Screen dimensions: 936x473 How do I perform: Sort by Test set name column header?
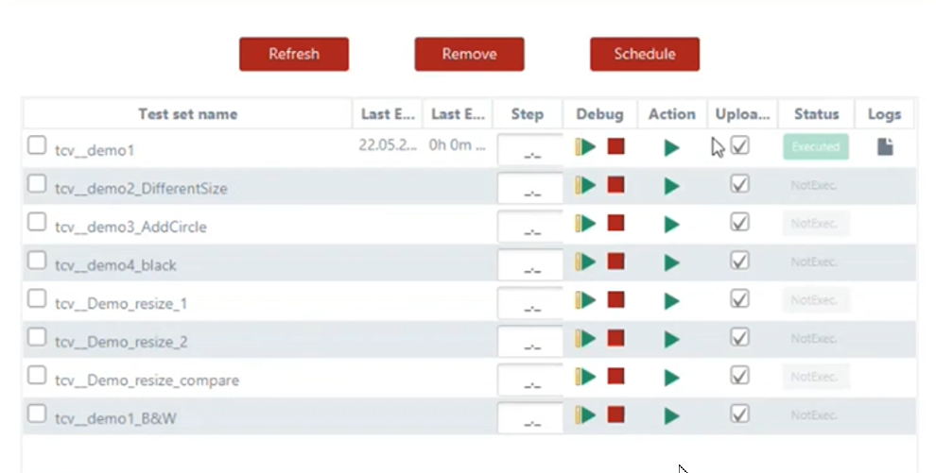(x=187, y=114)
